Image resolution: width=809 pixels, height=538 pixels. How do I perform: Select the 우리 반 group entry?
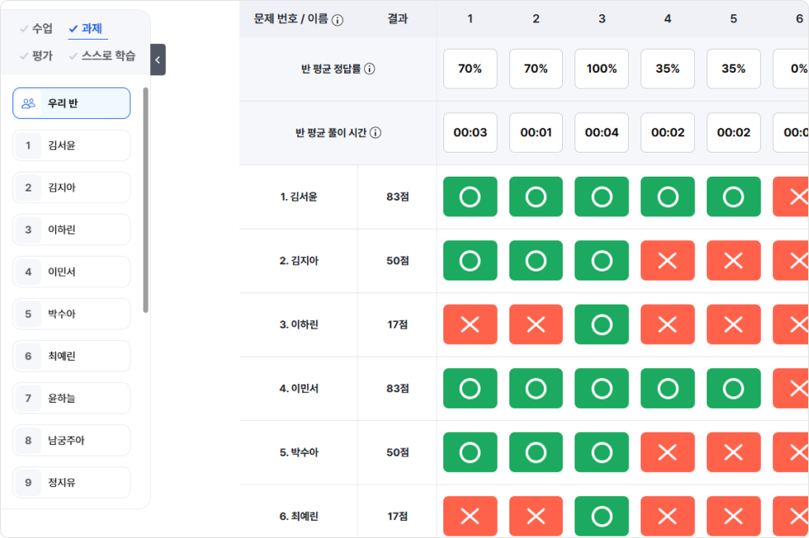click(x=71, y=103)
